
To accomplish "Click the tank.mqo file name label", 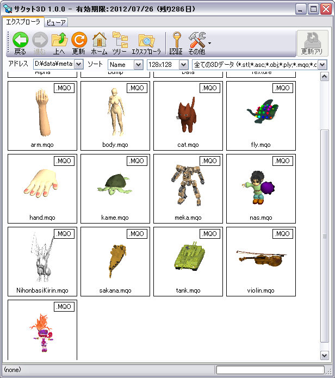I will point(188,290).
